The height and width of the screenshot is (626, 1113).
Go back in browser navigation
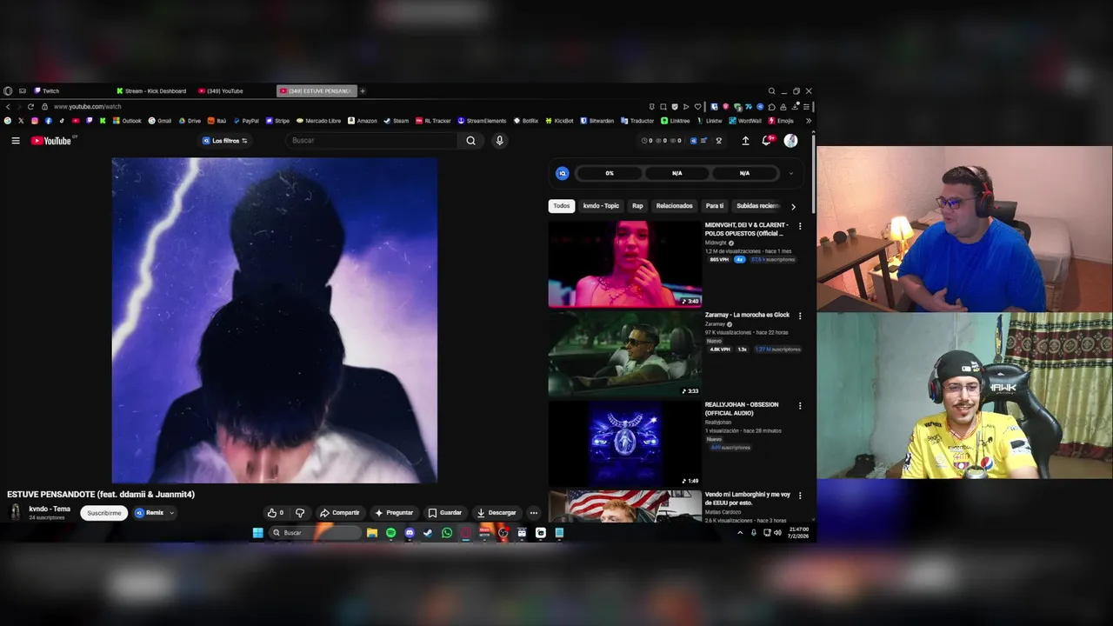coord(8,107)
